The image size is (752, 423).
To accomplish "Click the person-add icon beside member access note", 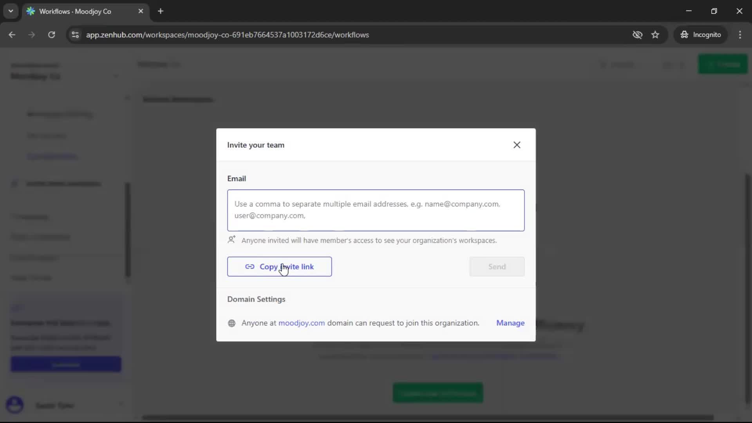I will point(231,240).
